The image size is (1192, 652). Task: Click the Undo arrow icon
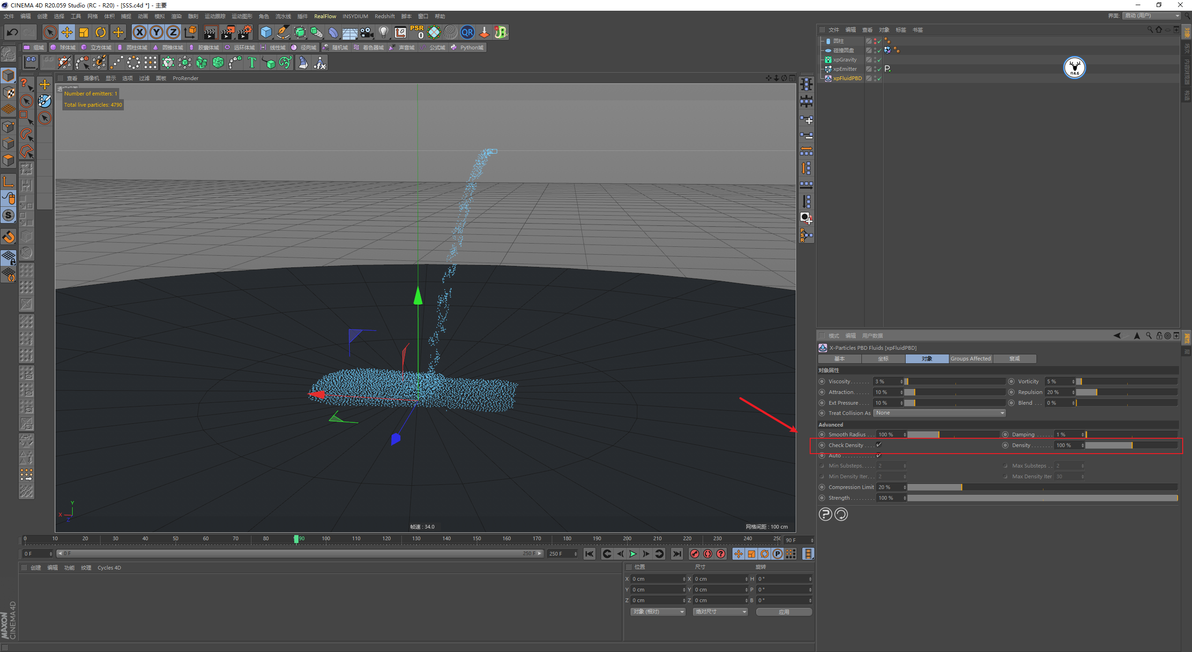(x=13, y=32)
